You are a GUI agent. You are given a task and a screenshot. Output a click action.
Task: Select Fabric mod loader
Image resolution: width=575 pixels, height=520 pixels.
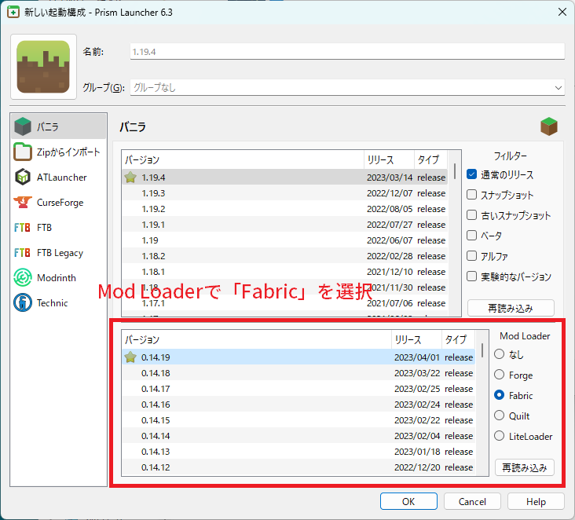[499, 395]
